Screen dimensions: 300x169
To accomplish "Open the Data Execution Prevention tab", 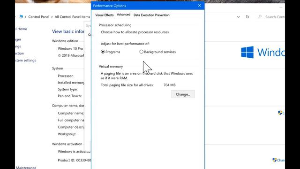I will coord(151,15).
